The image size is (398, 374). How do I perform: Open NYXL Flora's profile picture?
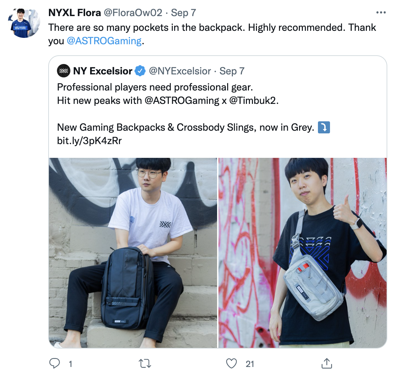pyautogui.click(x=24, y=23)
